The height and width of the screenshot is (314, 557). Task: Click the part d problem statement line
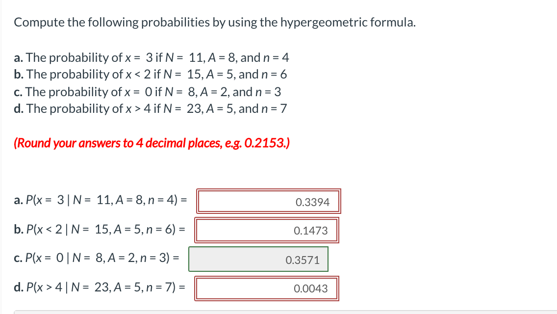pos(151,108)
